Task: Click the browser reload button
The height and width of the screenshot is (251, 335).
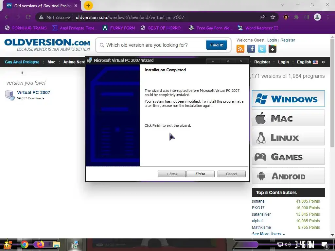Action: point(28,17)
